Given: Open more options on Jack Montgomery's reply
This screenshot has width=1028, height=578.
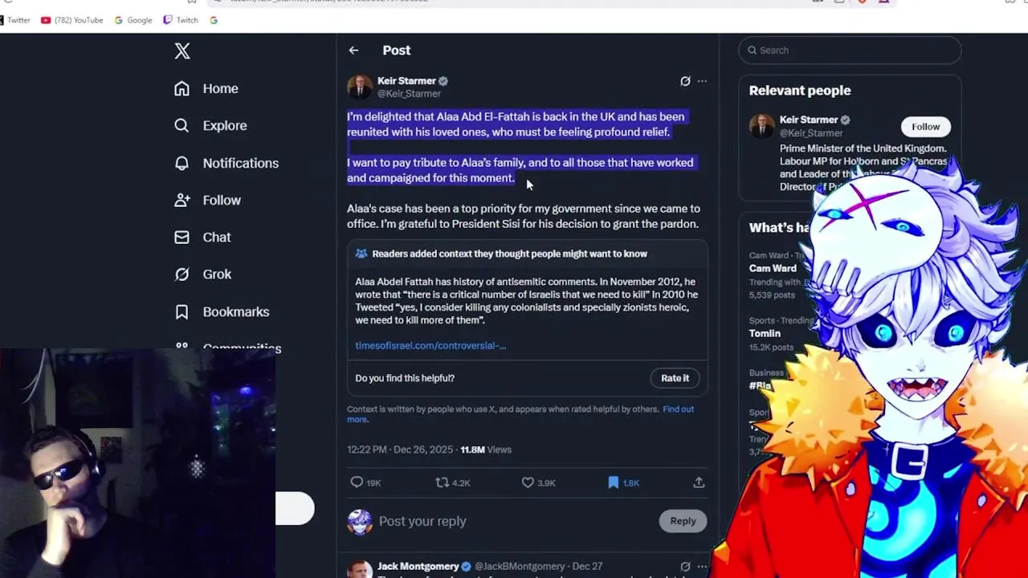Looking at the screenshot, I should click(702, 566).
